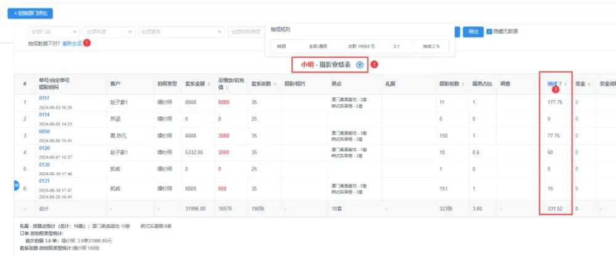Sort by the 套系金额 column sort icon

(209, 84)
